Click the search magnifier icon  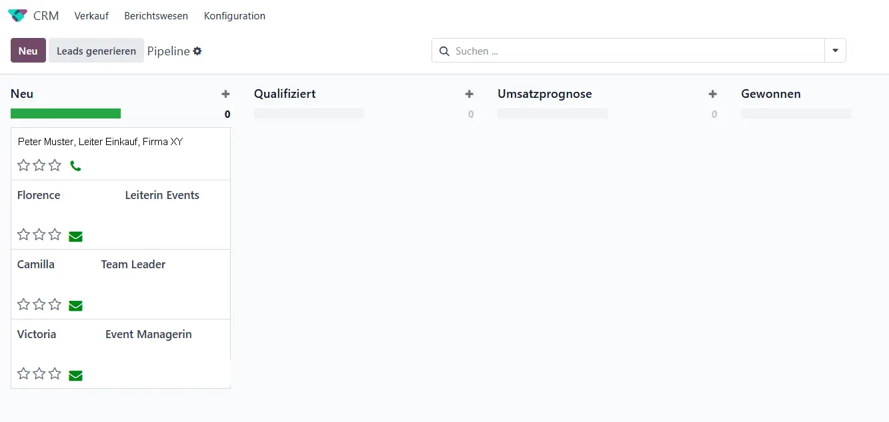[x=444, y=51]
